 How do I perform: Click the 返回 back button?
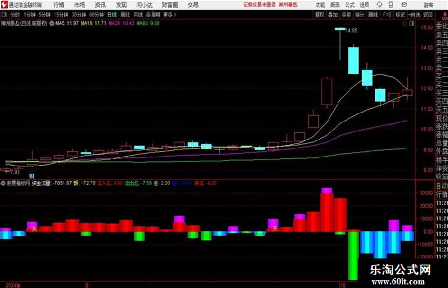tap(428, 15)
